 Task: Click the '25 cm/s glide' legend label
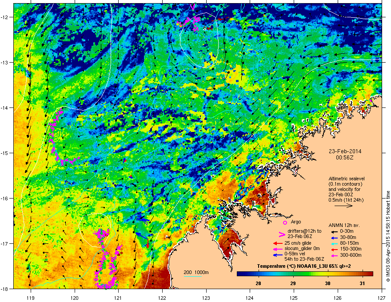[298, 243]
